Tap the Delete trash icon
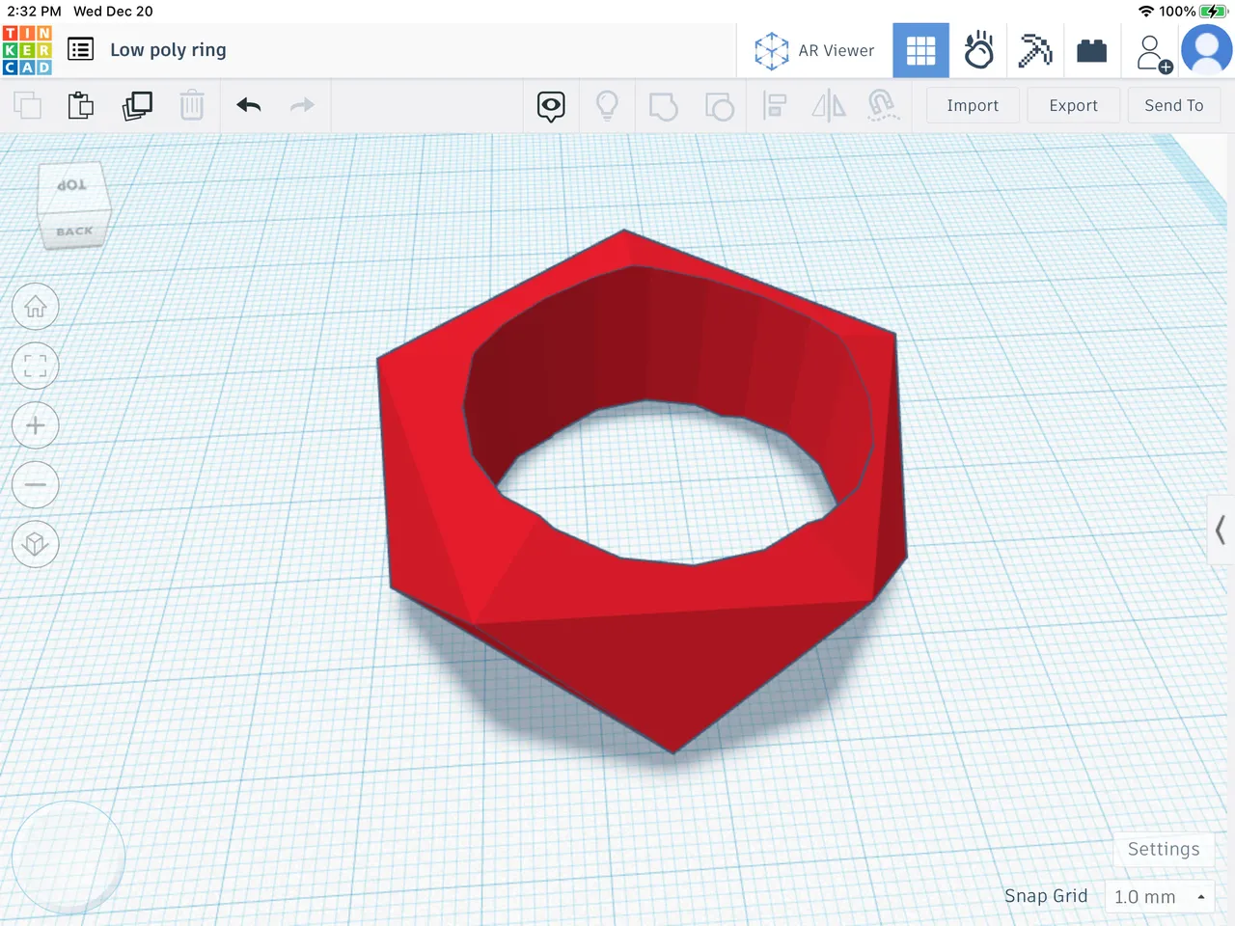 pyautogui.click(x=192, y=105)
